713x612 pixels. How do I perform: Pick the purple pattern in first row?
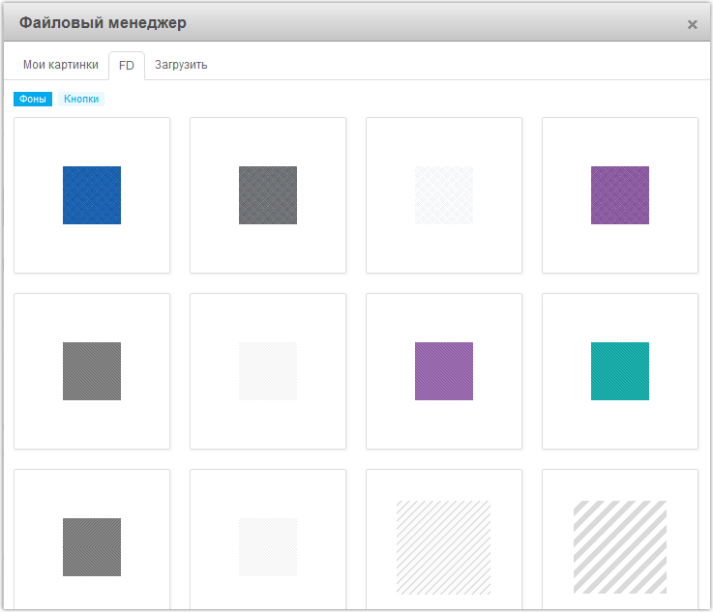coord(620,195)
